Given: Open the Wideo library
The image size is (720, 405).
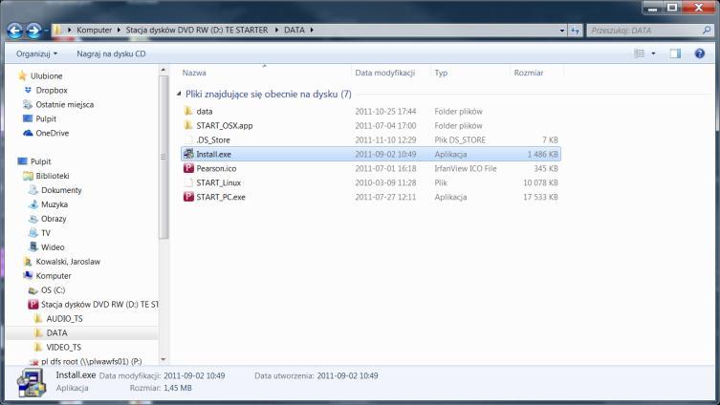Looking at the screenshot, I should coord(53,247).
